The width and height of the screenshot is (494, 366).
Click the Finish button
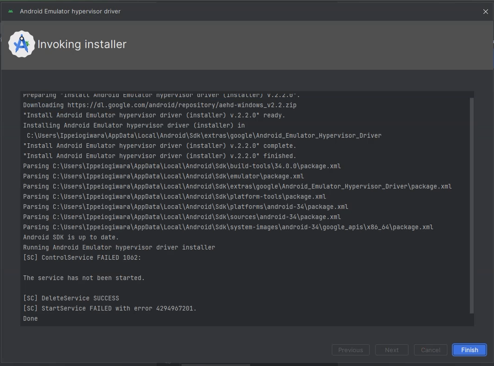(x=469, y=350)
